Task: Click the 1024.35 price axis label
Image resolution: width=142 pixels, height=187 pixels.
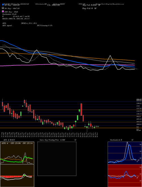Action: click(139, 122)
